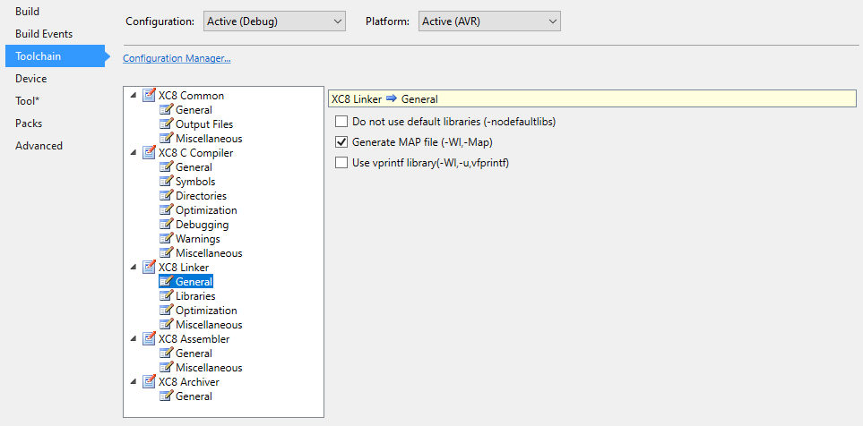Click the XC8 Common folder icon
This screenshot has height=426, width=863.
click(x=150, y=96)
